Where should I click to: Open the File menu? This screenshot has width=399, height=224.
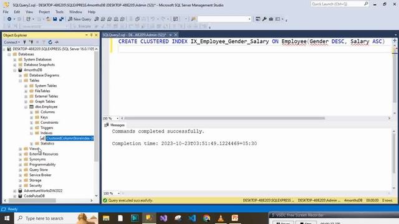pyautogui.click(x=6, y=12)
